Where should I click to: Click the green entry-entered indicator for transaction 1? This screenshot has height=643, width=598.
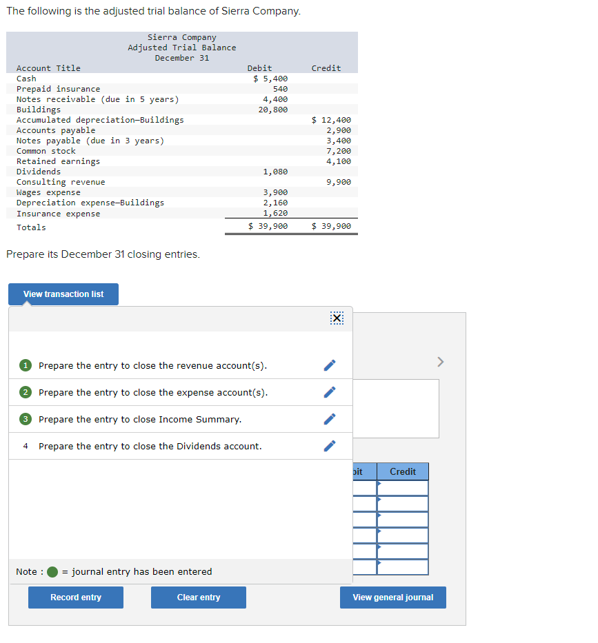pos(26,365)
